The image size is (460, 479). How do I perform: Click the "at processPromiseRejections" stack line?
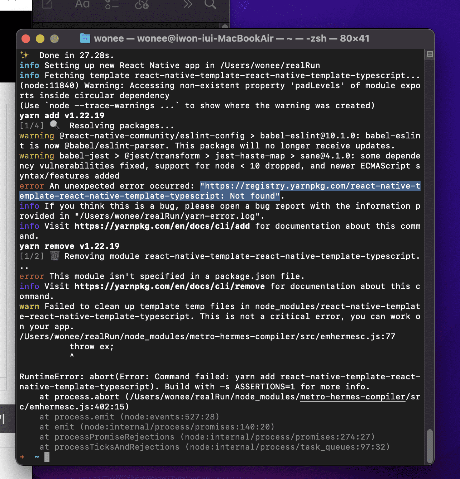207,437
